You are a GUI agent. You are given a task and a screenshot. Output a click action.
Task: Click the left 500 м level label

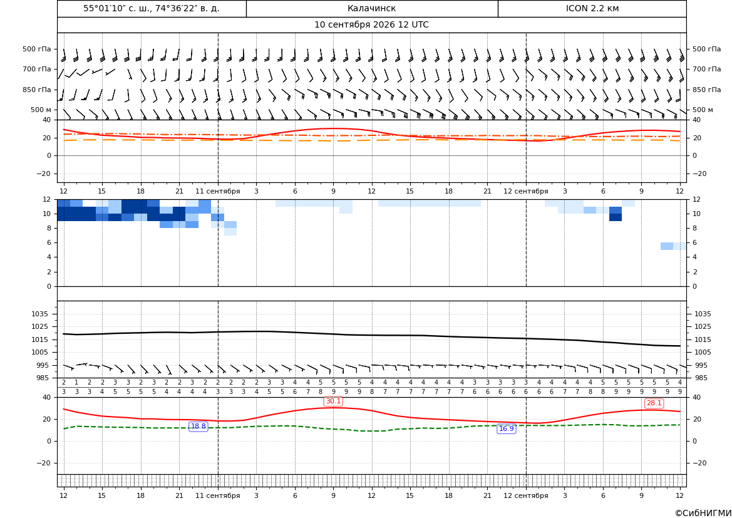41,110
